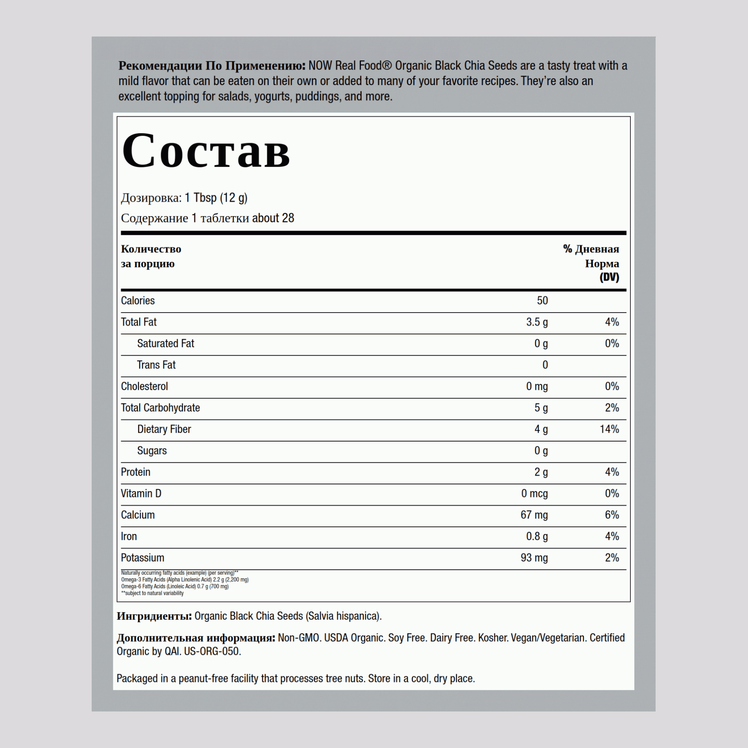This screenshot has width=748, height=748.
Task: Click '% Дневная Норма (DV)' column header
Action: click(x=591, y=263)
